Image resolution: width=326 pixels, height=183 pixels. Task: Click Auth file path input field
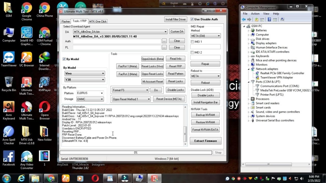coord(117,41)
